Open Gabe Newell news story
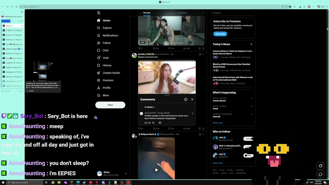Image resolution: width=329 pixels, height=185 pixels. [233, 80]
